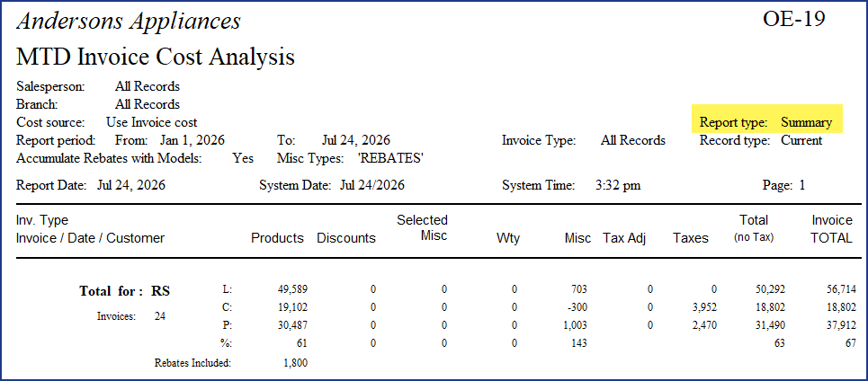Select the Total no Tax value 50,292
The width and height of the screenshot is (868, 381).
[771, 289]
